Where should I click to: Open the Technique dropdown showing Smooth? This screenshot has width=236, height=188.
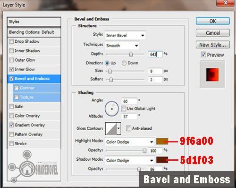(122, 46)
